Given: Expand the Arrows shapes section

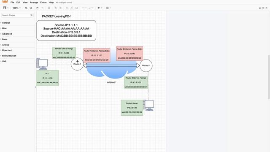Looking at the screenshot, I should pos(17,45).
